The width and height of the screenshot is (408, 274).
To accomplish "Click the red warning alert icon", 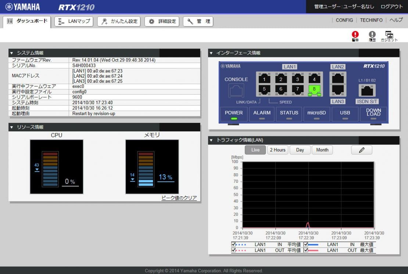I will coord(355,36).
